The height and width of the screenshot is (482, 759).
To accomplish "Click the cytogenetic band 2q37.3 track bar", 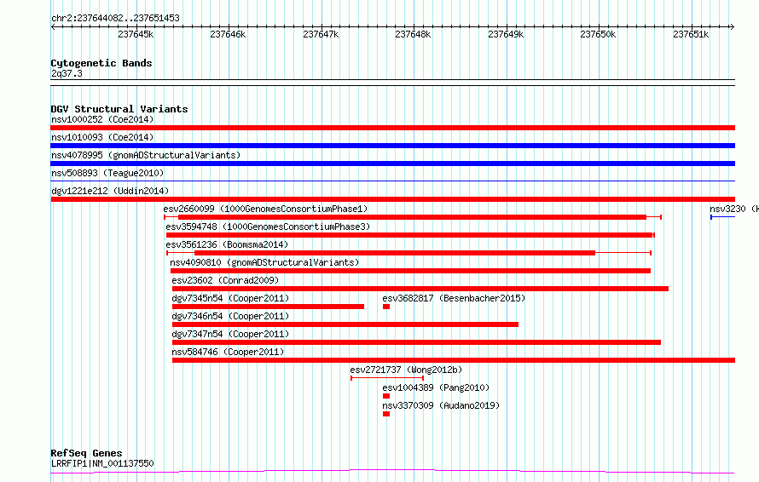I will (x=392, y=83).
